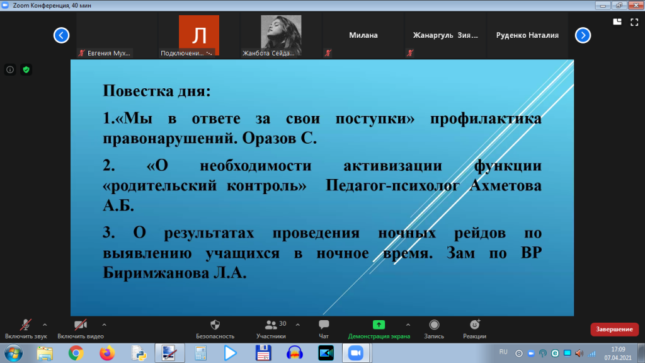Open video editor app with clapper icon
645x363 pixels.
[326, 354]
